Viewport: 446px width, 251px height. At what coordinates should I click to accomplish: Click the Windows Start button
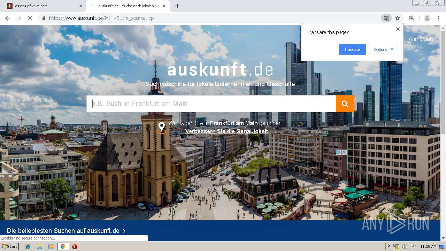(x=9, y=246)
